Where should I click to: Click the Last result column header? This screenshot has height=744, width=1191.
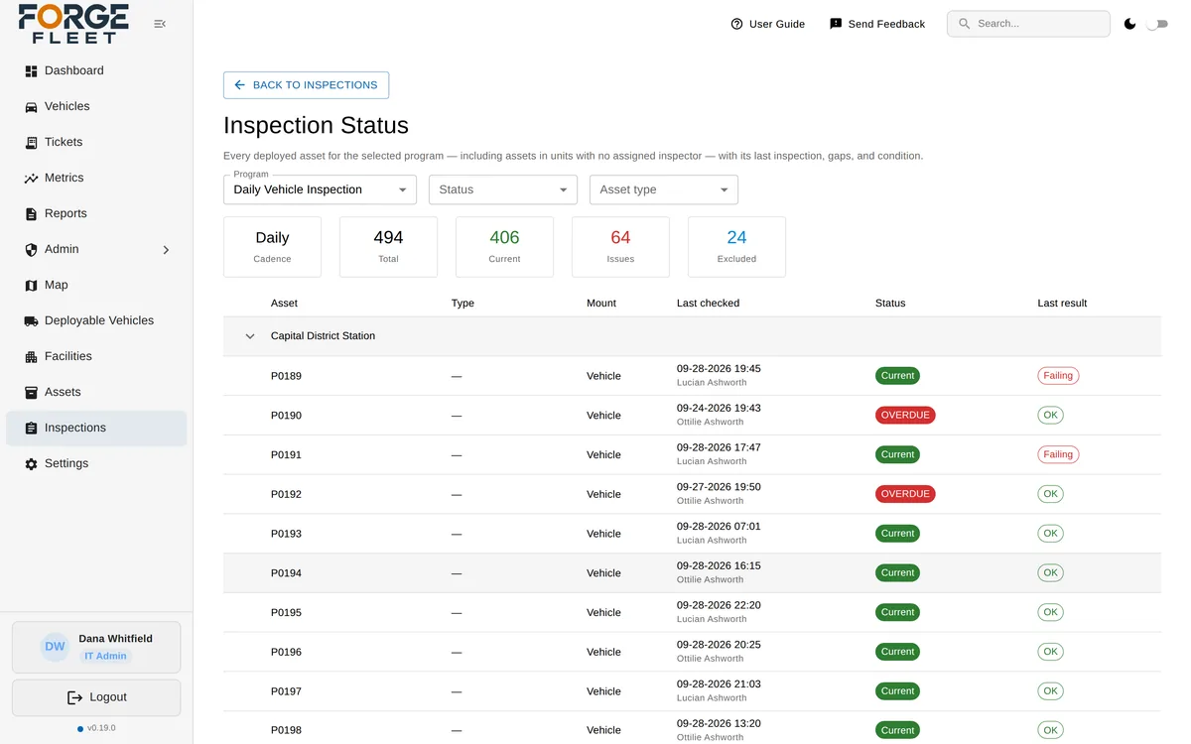click(1062, 304)
